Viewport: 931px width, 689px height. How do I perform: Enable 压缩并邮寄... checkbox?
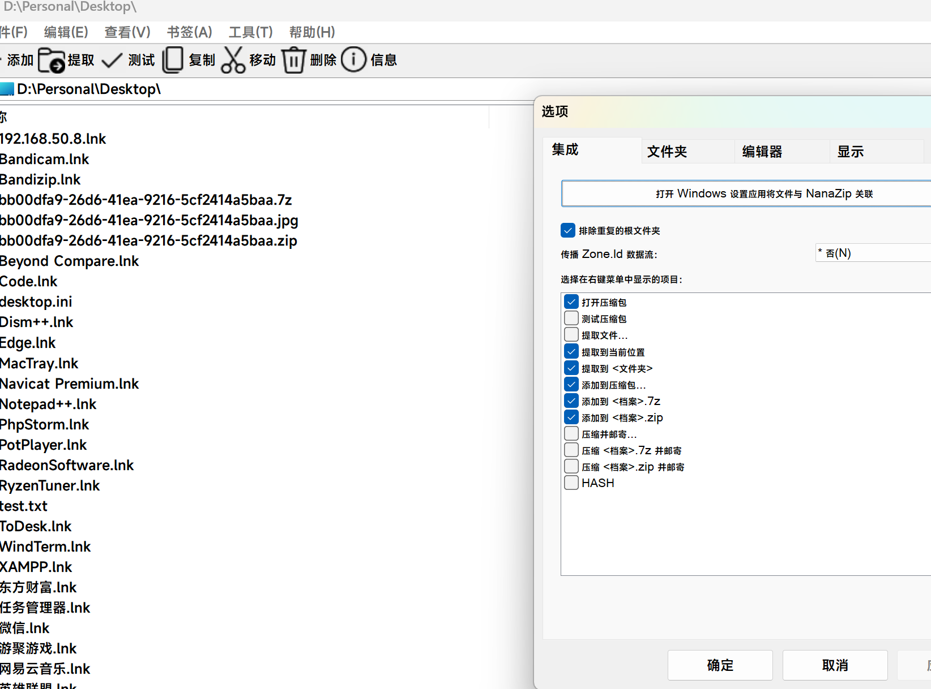(571, 434)
